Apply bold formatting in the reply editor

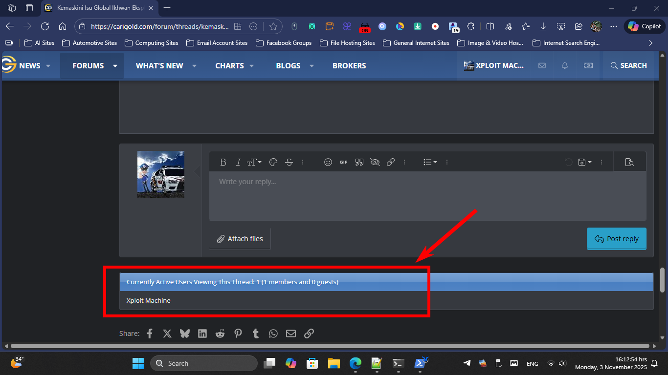(223, 162)
